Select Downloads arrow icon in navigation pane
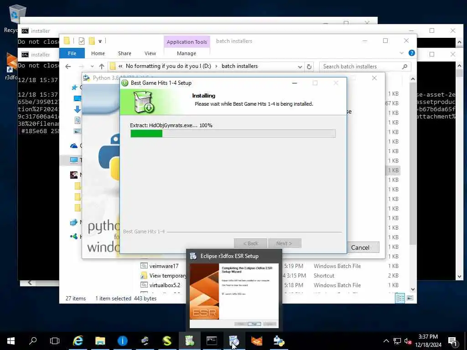Viewport: 467px width, 350px height. [77, 109]
